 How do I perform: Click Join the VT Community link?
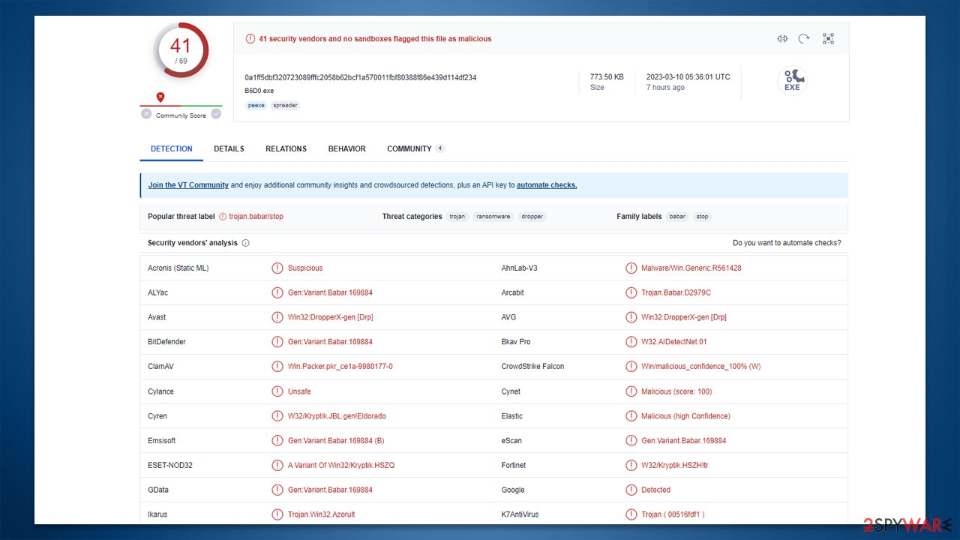188,185
